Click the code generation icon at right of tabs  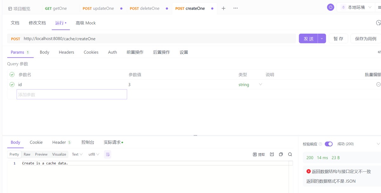pyautogui.click(x=379, y=52)
